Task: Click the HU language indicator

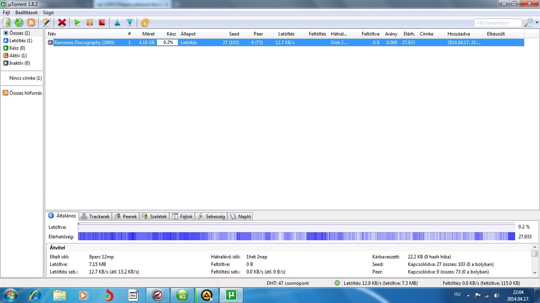Action: pos(457,295)
